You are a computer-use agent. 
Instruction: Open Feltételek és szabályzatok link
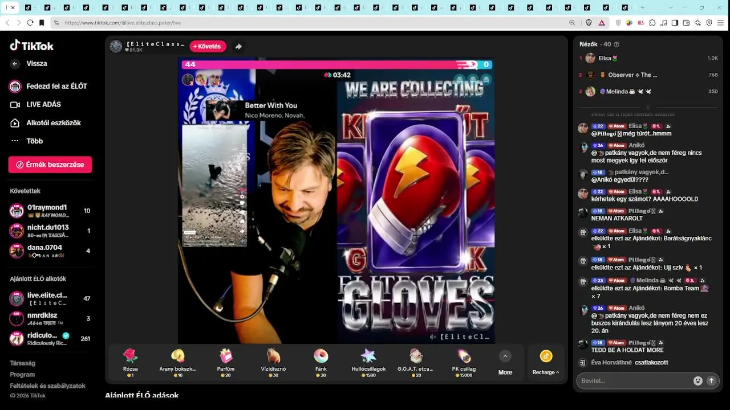(x=47, y=386)
